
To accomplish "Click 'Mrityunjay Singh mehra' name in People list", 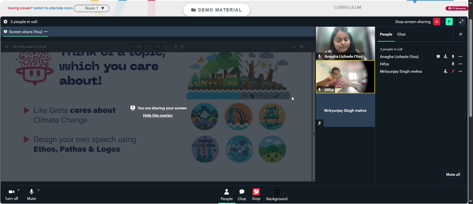I will coord(401,71).
